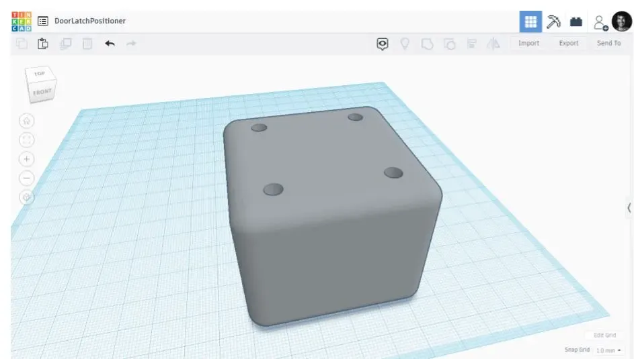
Task: Select the Duplicate and repeat icon
Action: click(x=65, y=44)
